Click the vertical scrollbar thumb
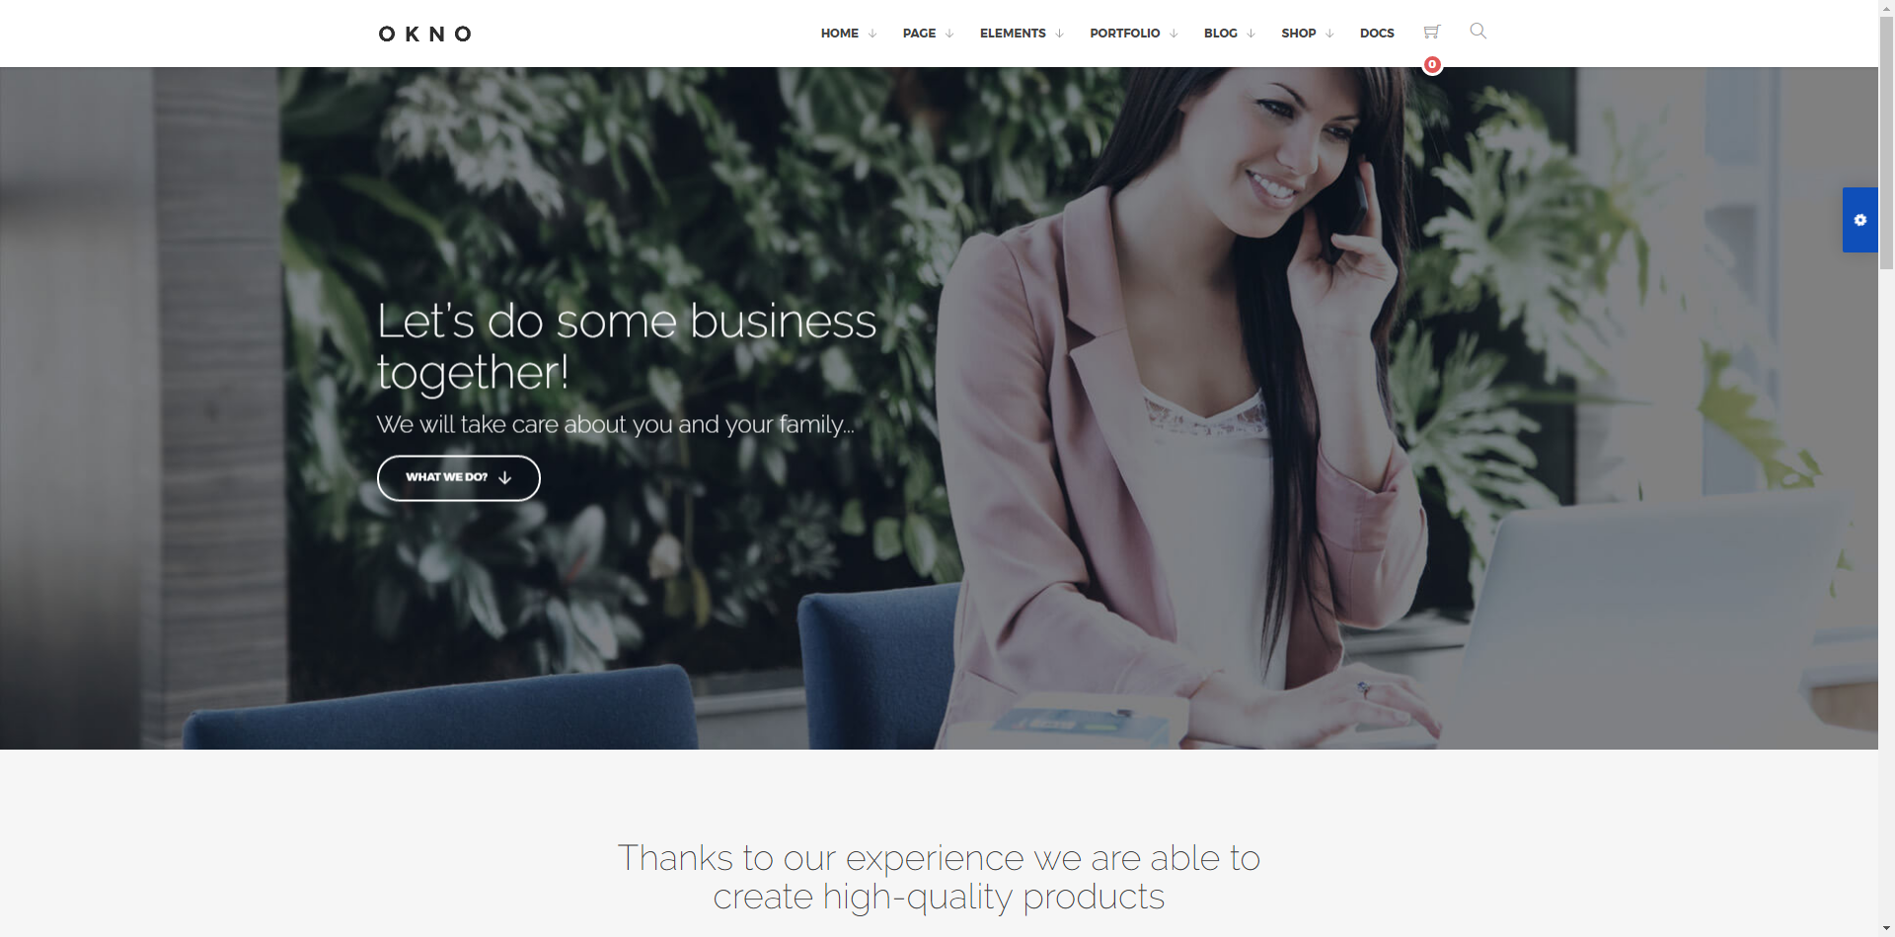1895x937 pixels. click(1886, 143)
